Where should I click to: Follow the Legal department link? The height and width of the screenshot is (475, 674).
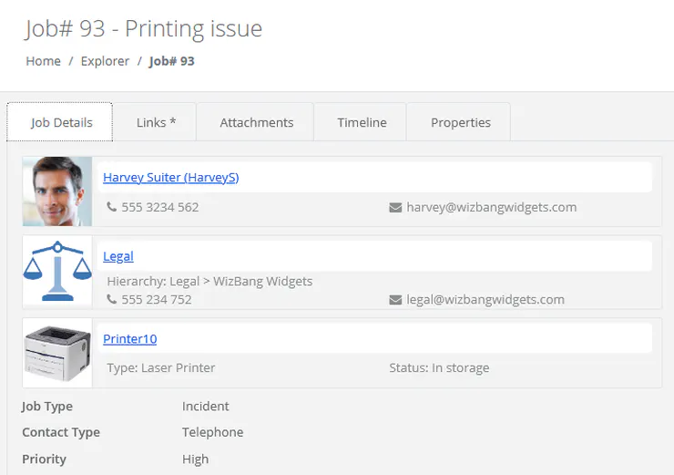point(118,256)
